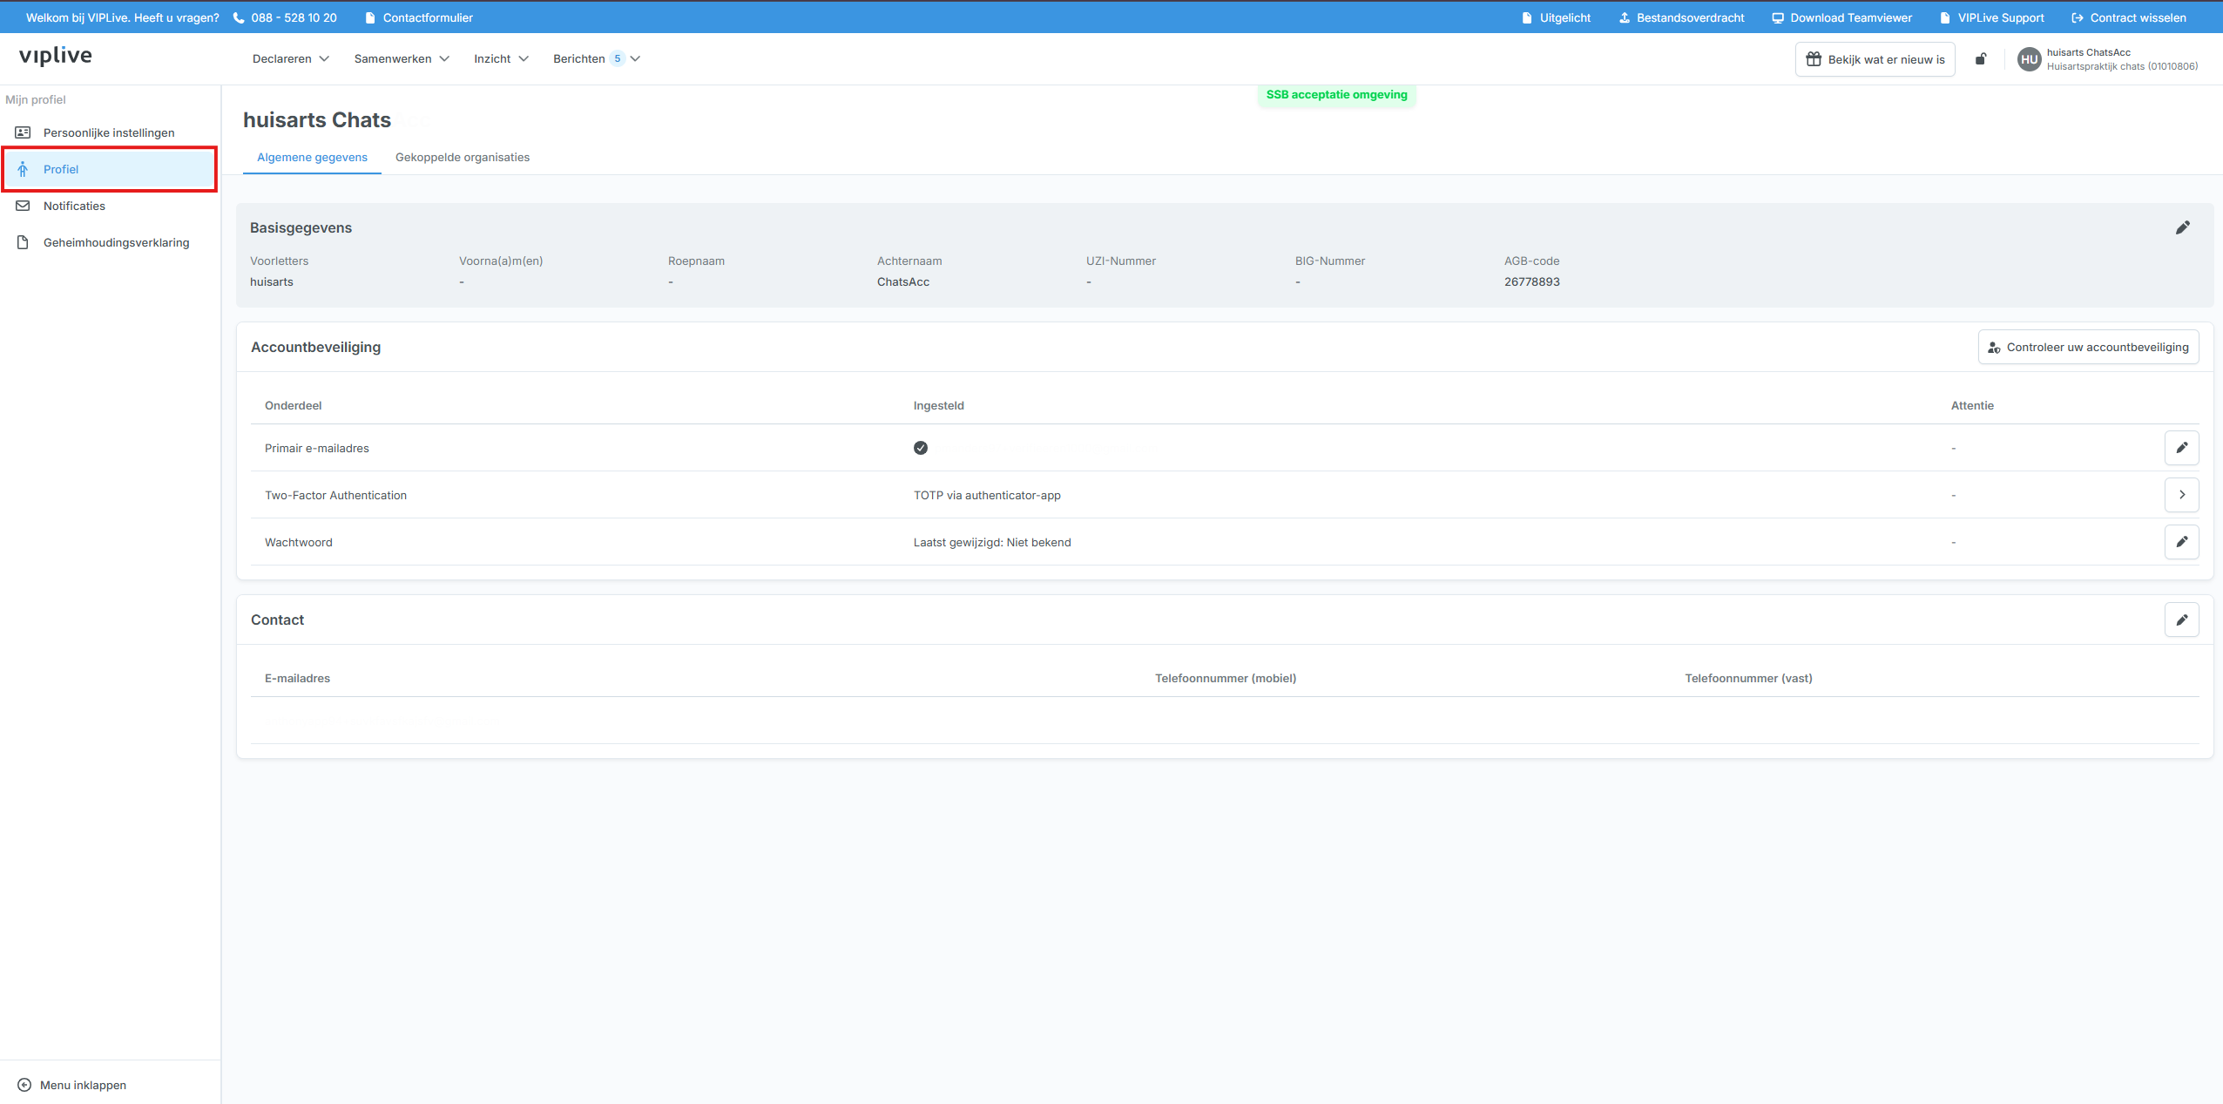Click the Voorletters value huisarts
The height and width of the screenshot is (1104, 2223).
tap(272, 281)
